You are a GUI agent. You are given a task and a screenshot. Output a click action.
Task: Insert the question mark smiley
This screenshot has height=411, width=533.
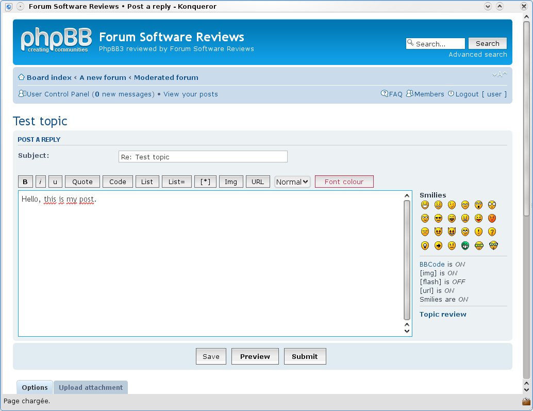tap(492, 232)
